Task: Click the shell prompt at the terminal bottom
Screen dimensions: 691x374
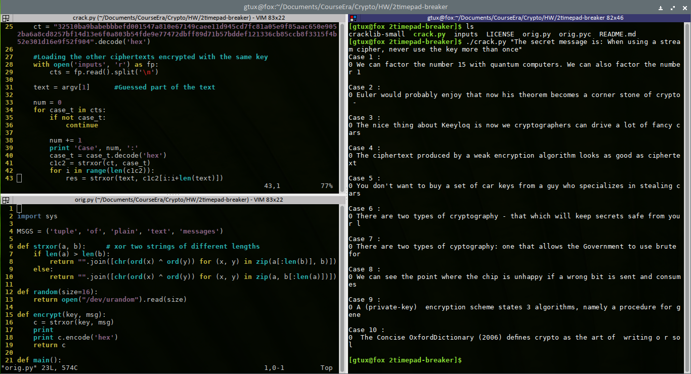Action: click(405, 360)
